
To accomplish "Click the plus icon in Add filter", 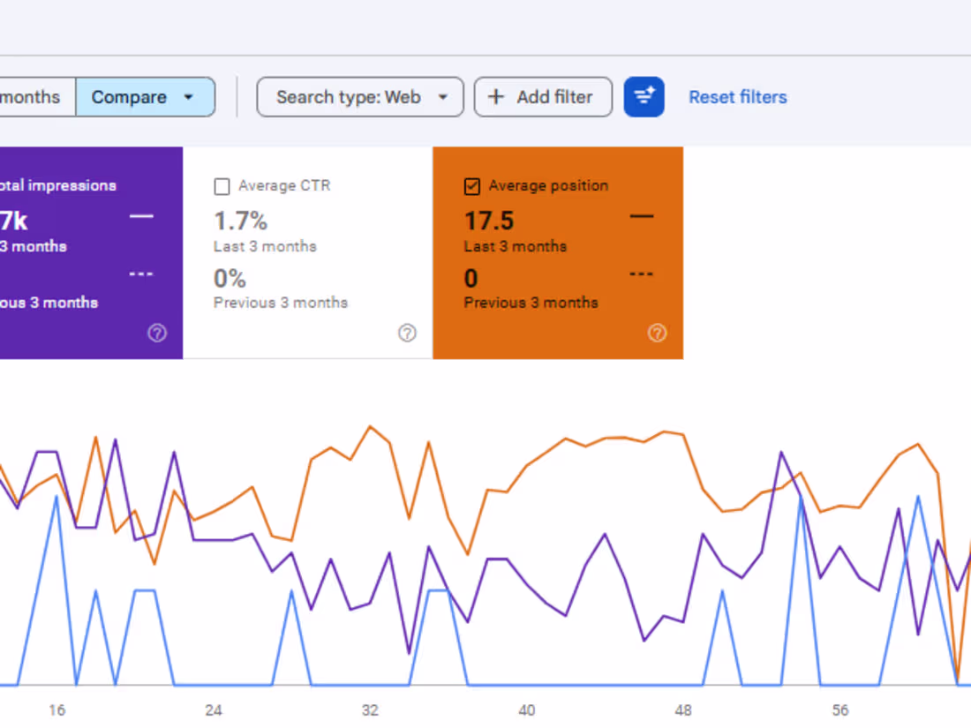I will (495, 97).
